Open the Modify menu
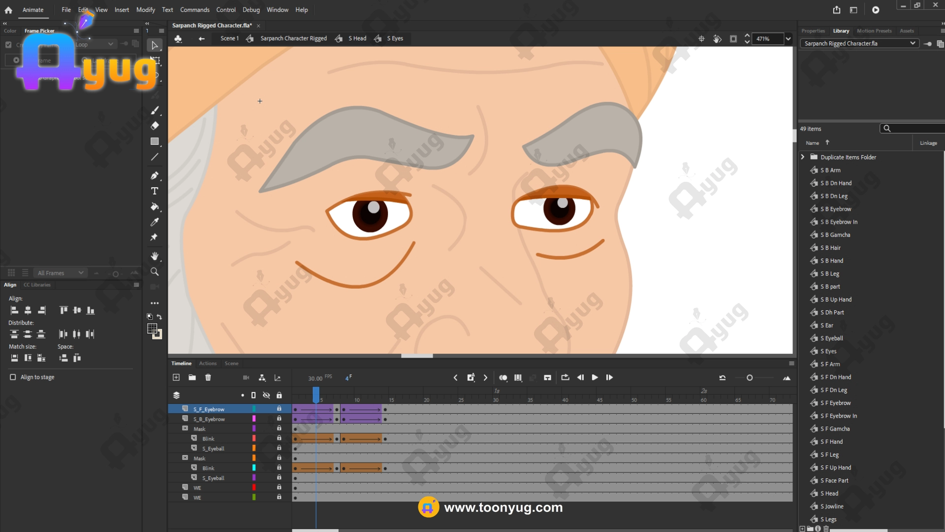The image size is (945, 532). pos(145,10)
